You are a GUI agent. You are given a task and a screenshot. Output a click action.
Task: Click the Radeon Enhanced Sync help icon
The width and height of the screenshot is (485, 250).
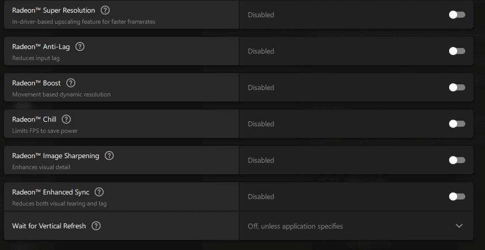point(99,192)
